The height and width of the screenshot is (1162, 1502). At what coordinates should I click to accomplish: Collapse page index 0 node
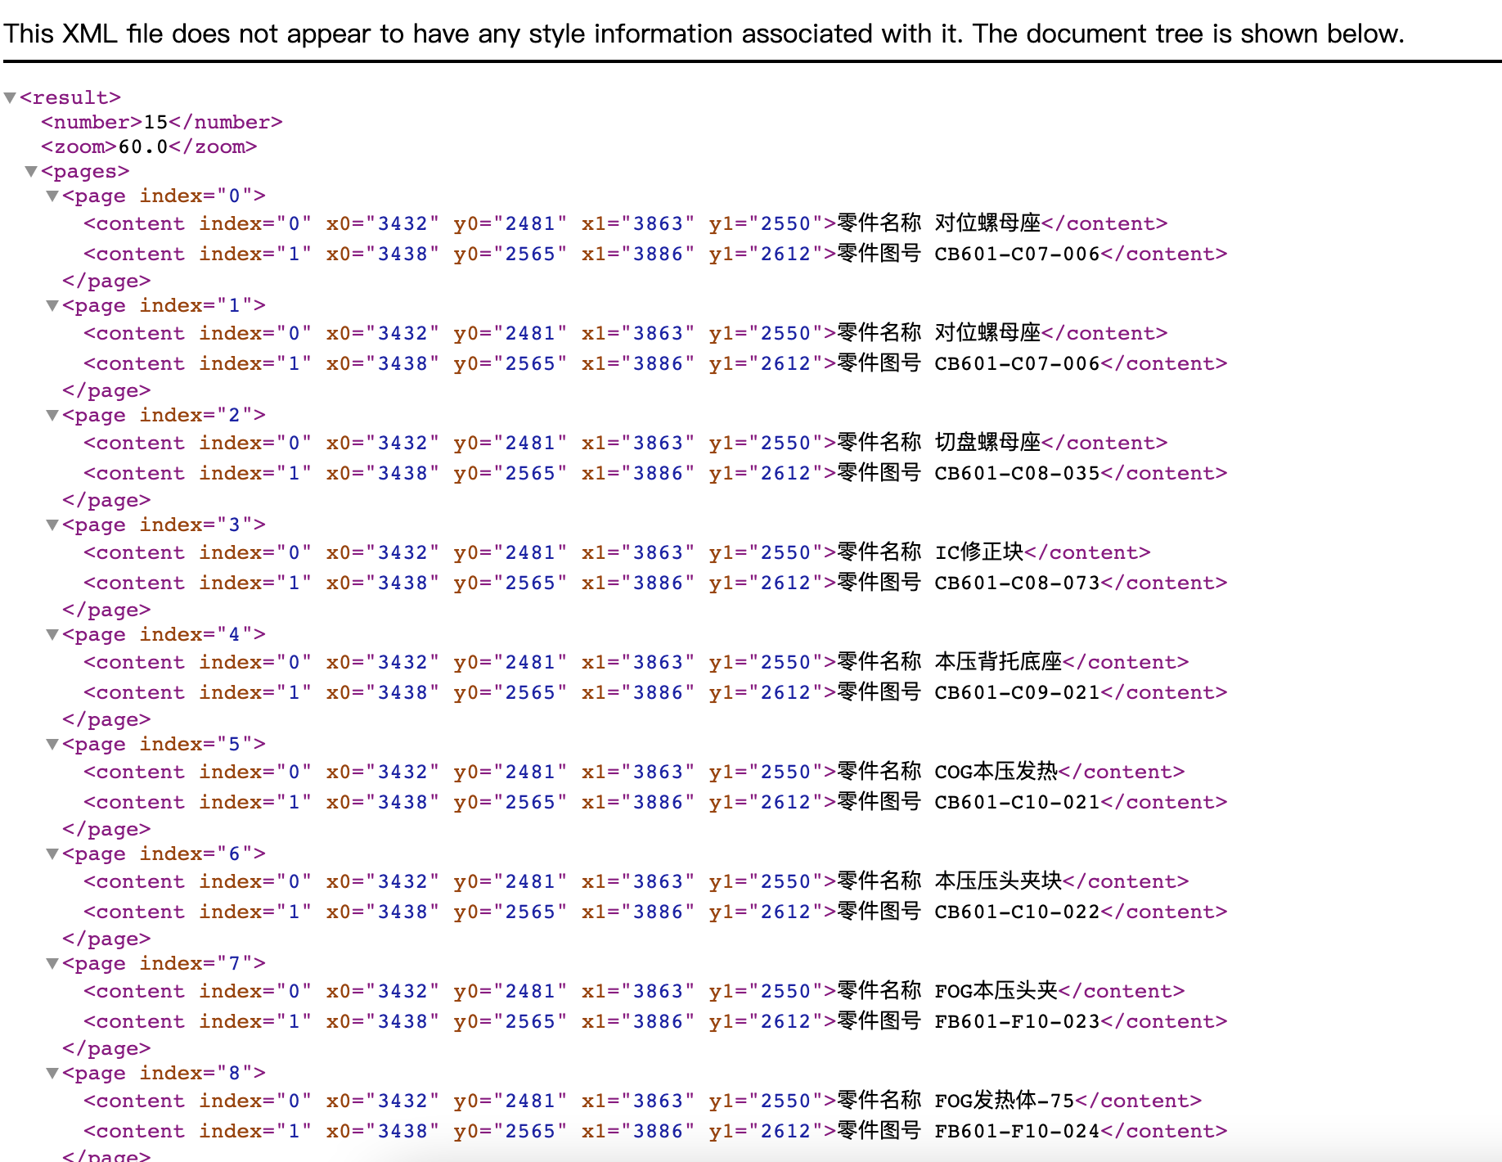click(x=52, y=196)
